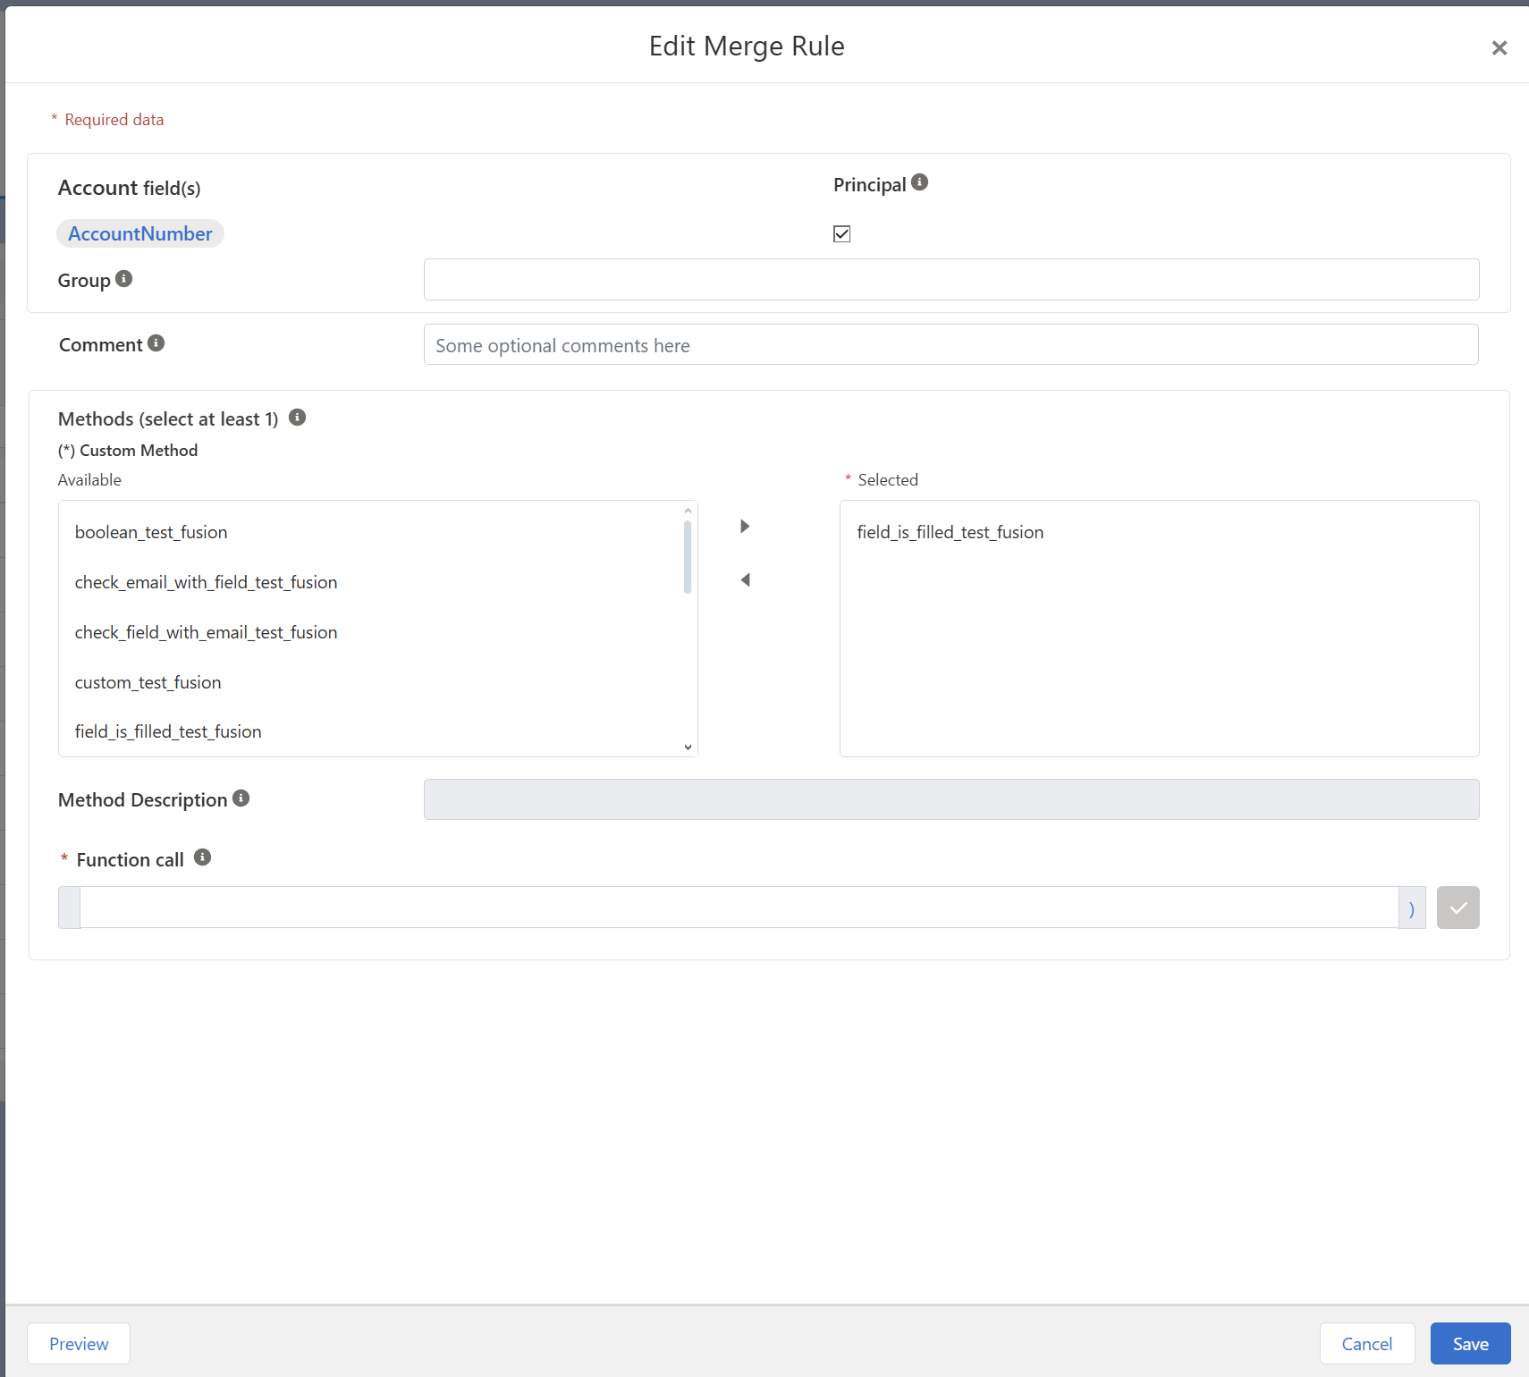The image size is (1529, 1377).
Task: Focus the Group input field
Action: (951, 280)
